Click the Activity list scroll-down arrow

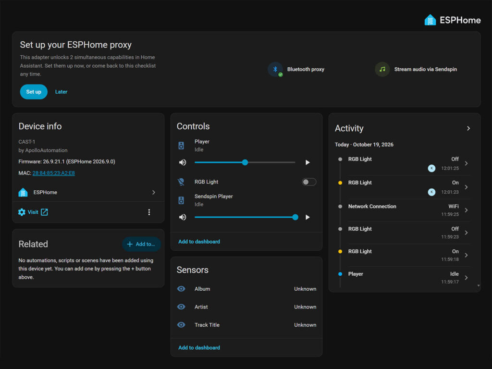[x=478, y=285]
